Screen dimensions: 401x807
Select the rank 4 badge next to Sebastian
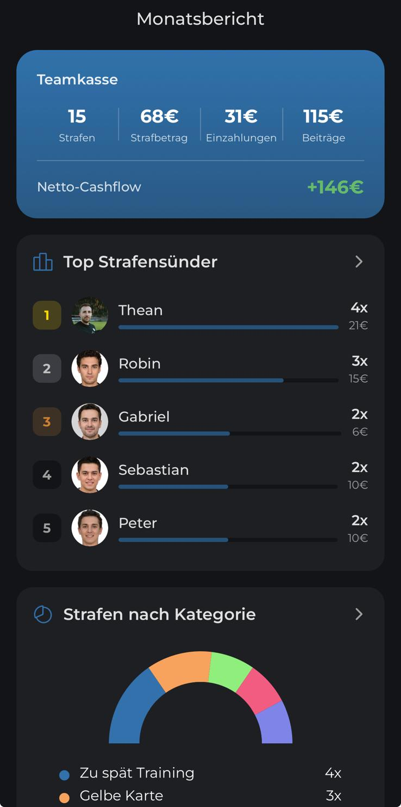[47, 475]
